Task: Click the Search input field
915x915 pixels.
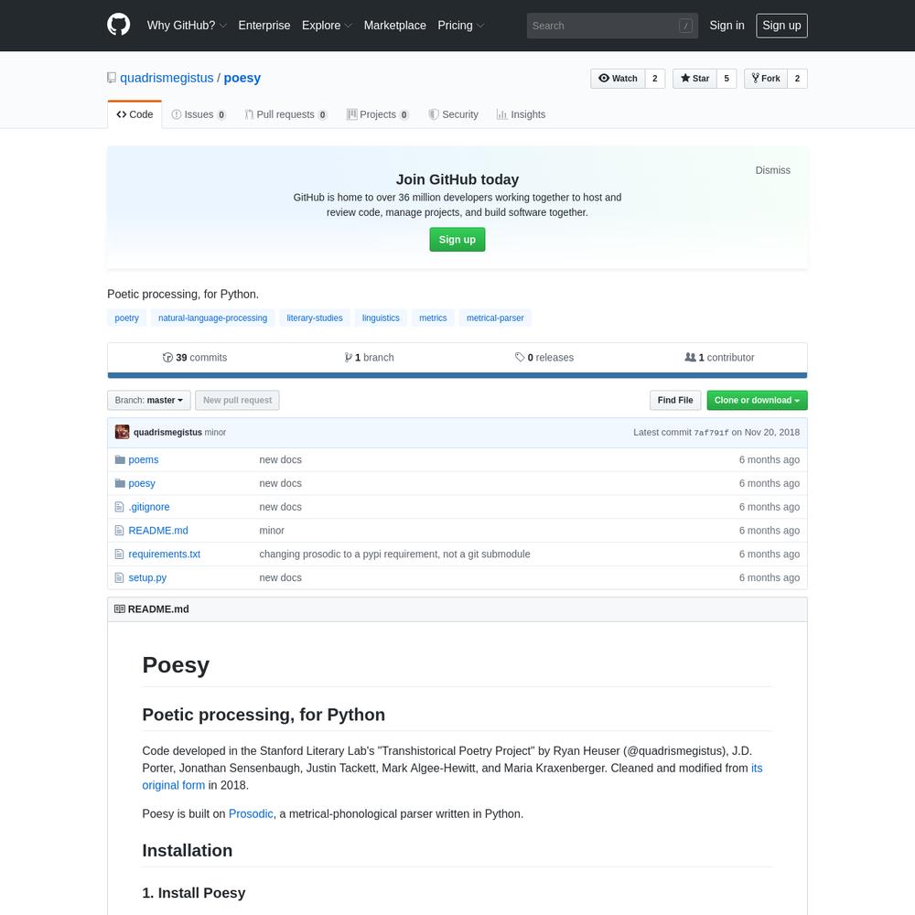Action: (612, 26)
